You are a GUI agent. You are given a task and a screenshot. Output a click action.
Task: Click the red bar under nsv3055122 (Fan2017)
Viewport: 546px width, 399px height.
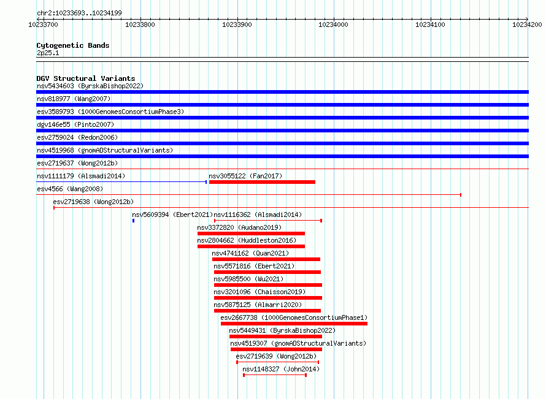[262, 182]
